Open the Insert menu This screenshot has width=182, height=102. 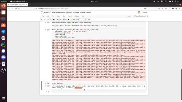(x=59, y=16)
